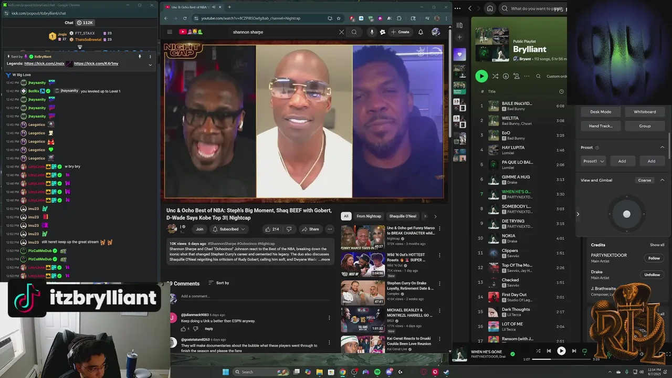Image resolution: width=672 pixels, height=378 pixels.
Task: Open a new Chrome tab
Action: coord(229,7)
